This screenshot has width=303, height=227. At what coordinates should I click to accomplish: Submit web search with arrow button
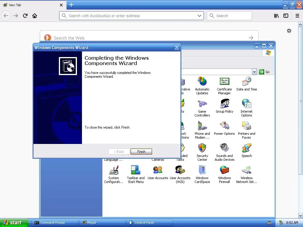coord(251,38)
